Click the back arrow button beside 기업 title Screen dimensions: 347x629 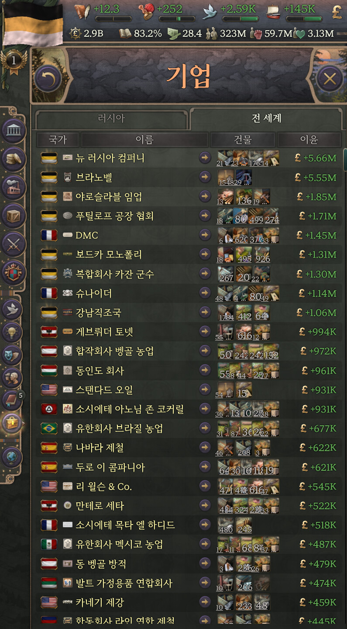tap(48, 79)
